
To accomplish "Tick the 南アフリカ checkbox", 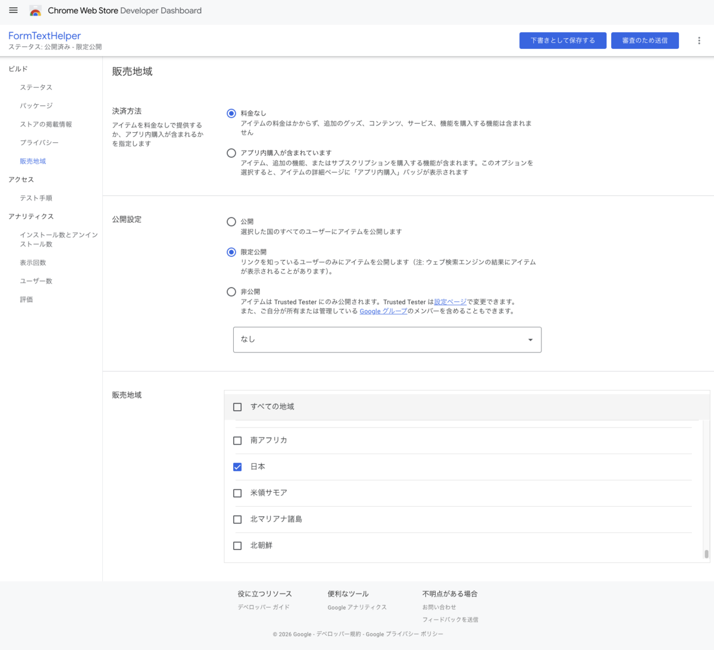I will coord(237,440).
